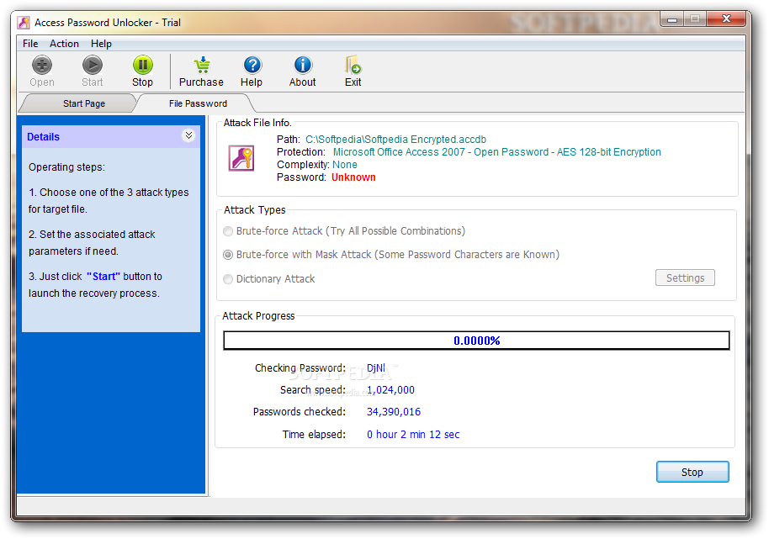Minimize the Access Password Unlocker window
The height and width of the screenshot is (539, 769).
tap(672, 19)
